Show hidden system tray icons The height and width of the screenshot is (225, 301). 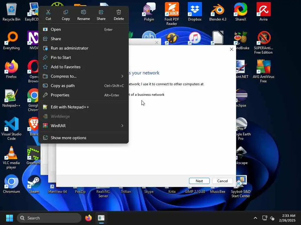pos(255,218)
